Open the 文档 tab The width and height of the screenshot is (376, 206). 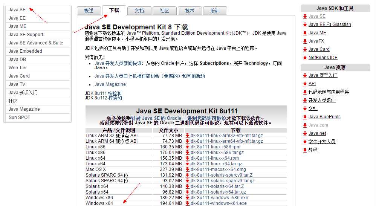pos(139,11)
